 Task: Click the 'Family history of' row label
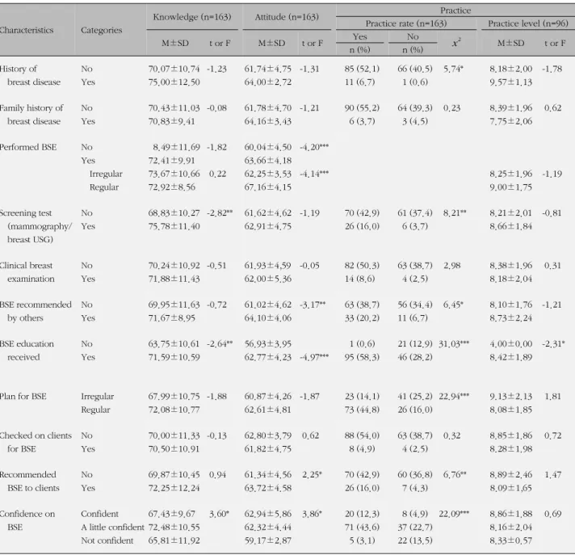(x=31, y=107)
